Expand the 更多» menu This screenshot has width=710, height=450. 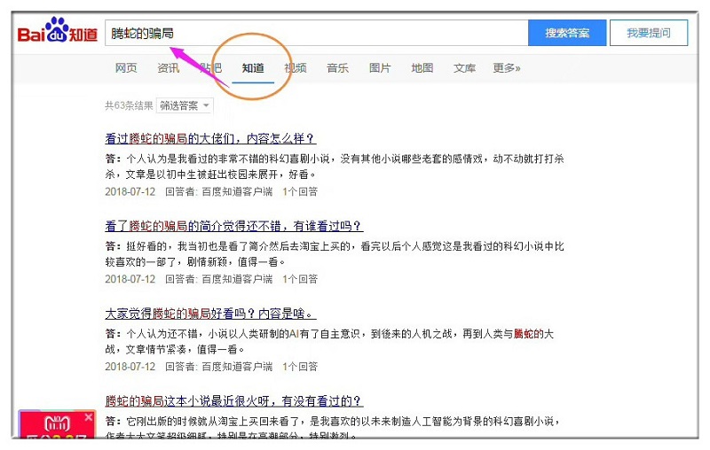(x=507, y=68)
